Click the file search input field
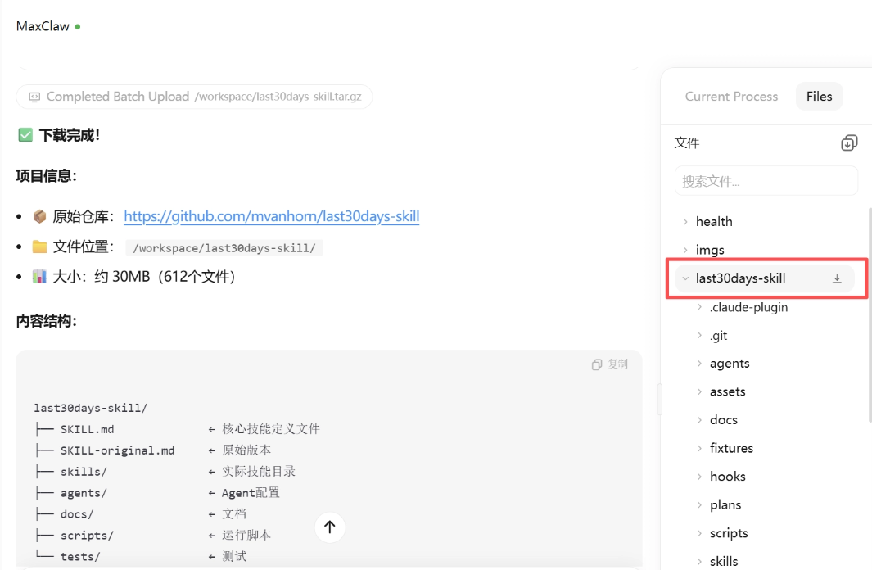This screenshot has width=872, height=570. [766, 181]
